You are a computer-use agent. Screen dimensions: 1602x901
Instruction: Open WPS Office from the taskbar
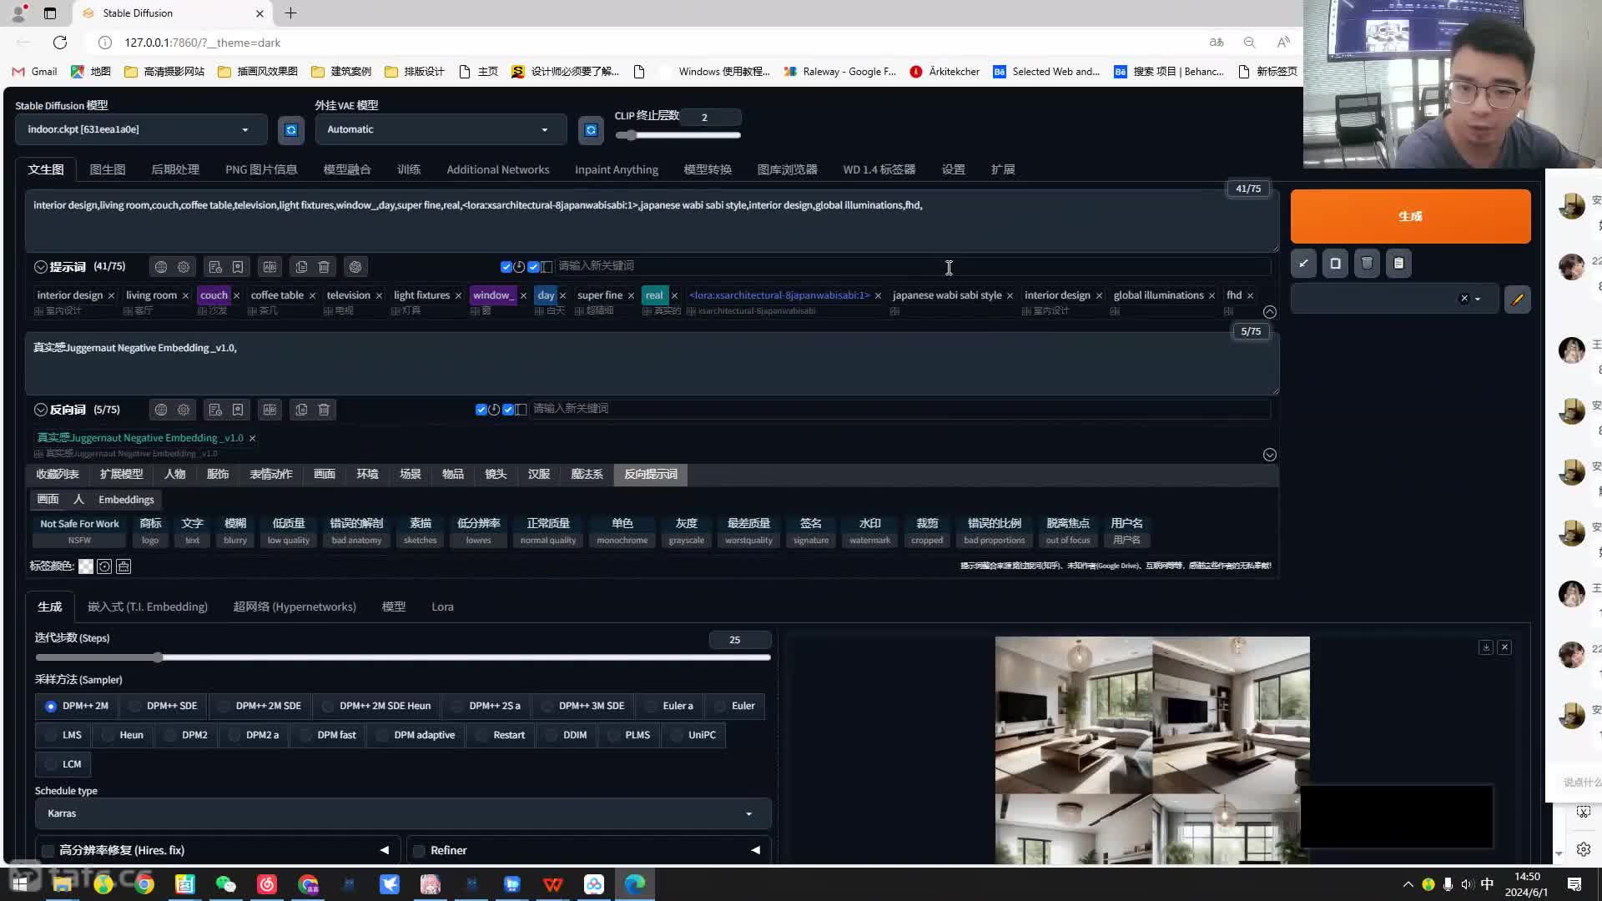tap(552, 884)
